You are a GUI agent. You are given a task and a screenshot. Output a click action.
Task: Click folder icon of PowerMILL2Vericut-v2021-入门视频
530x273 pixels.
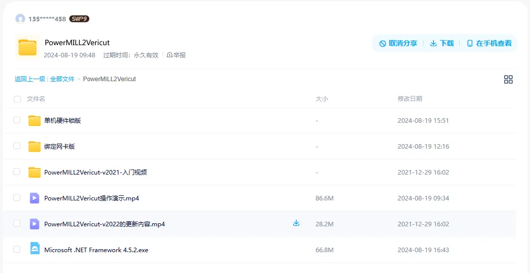35,173
